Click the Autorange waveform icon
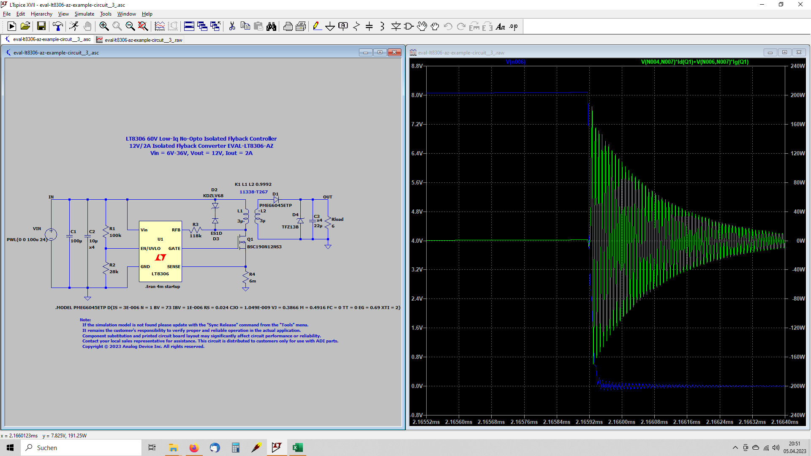This screenshot has width=811, height=456. point(160,26)
